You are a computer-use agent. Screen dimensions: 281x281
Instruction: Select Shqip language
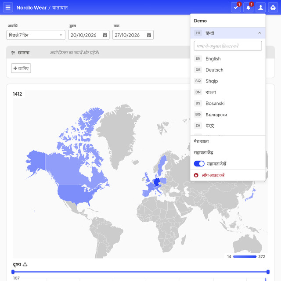[228, 81]
